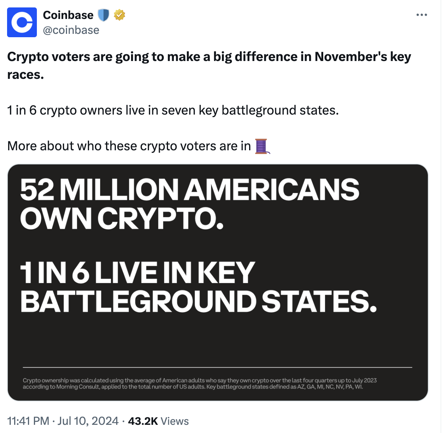Click the Jul 10, 2024 date
This screenshot has width=442, height=433.
tap(88, 421)
